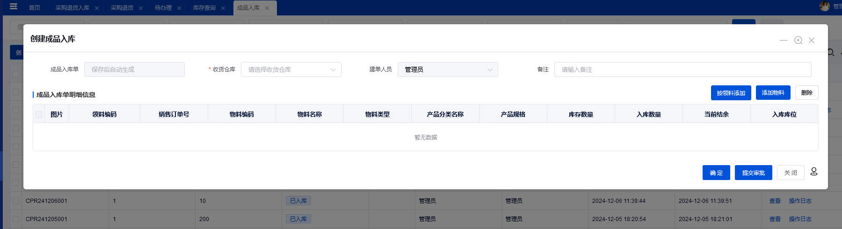Click the 图片 column header

57,114
